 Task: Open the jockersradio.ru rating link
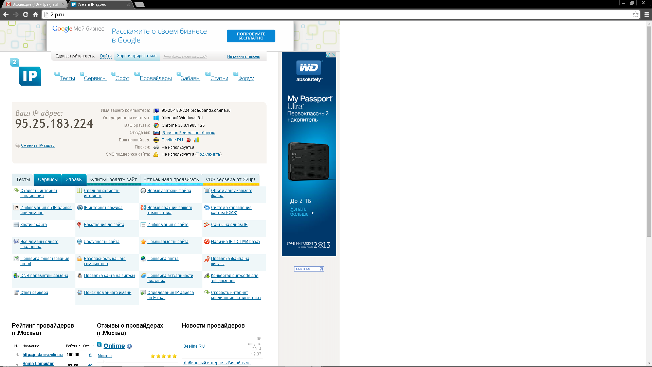coord(42,355)
